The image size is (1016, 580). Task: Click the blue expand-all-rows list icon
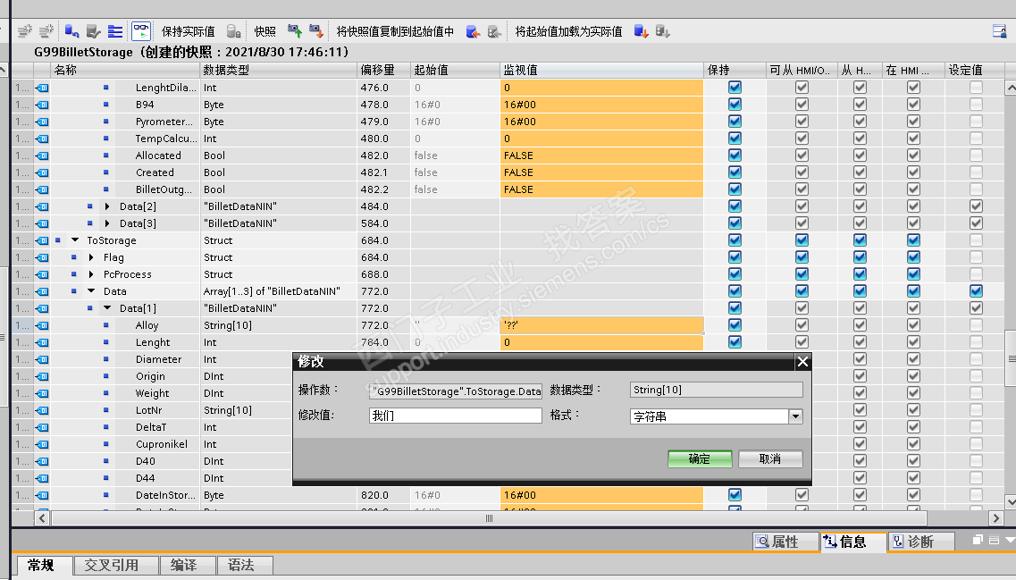pyautogui.click(x=115, y=31)
